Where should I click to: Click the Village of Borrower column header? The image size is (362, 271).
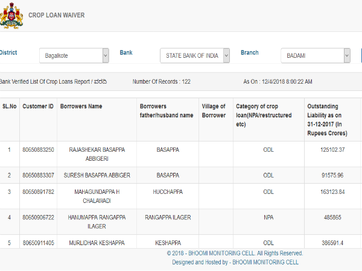point(214,111)
